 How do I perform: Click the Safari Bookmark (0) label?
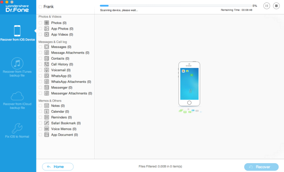(66, 123)
